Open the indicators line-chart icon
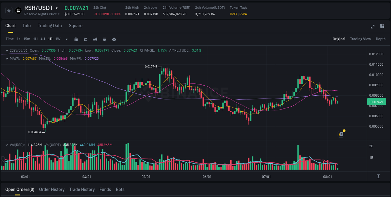This screenshot has width=391, height=197. tap(85, 39)
